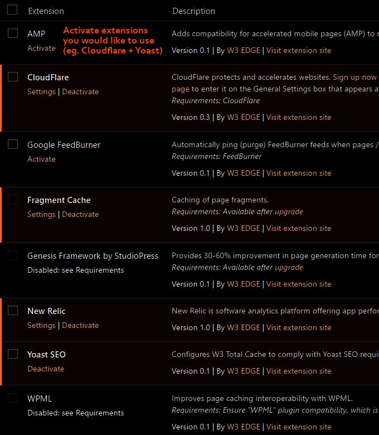Check the CloudFlare extension checkbox
The image size is (379, 435).
13,77
